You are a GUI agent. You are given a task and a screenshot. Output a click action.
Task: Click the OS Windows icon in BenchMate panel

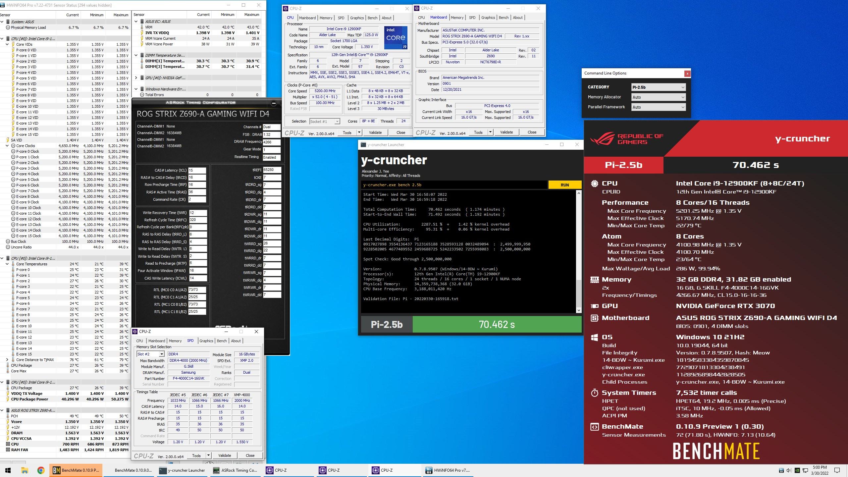point(595,337)
